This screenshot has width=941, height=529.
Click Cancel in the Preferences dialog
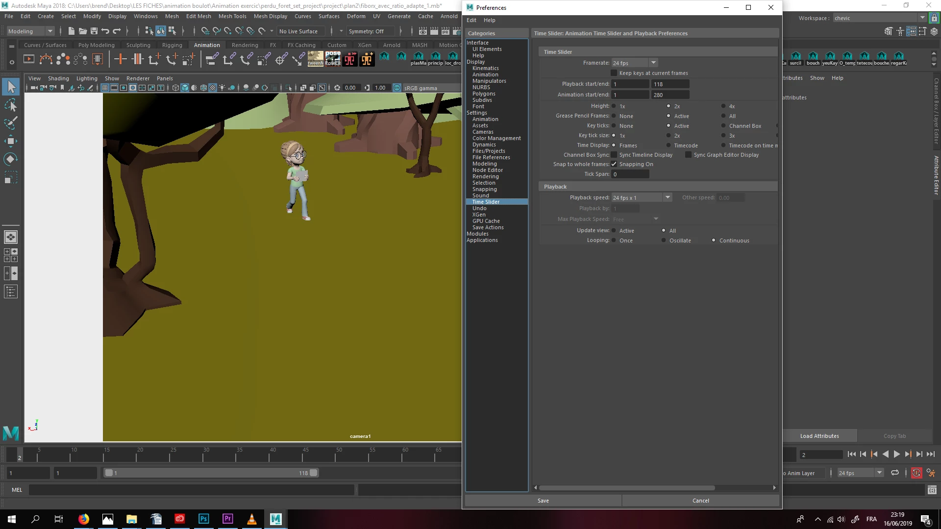tap(700, 501)
